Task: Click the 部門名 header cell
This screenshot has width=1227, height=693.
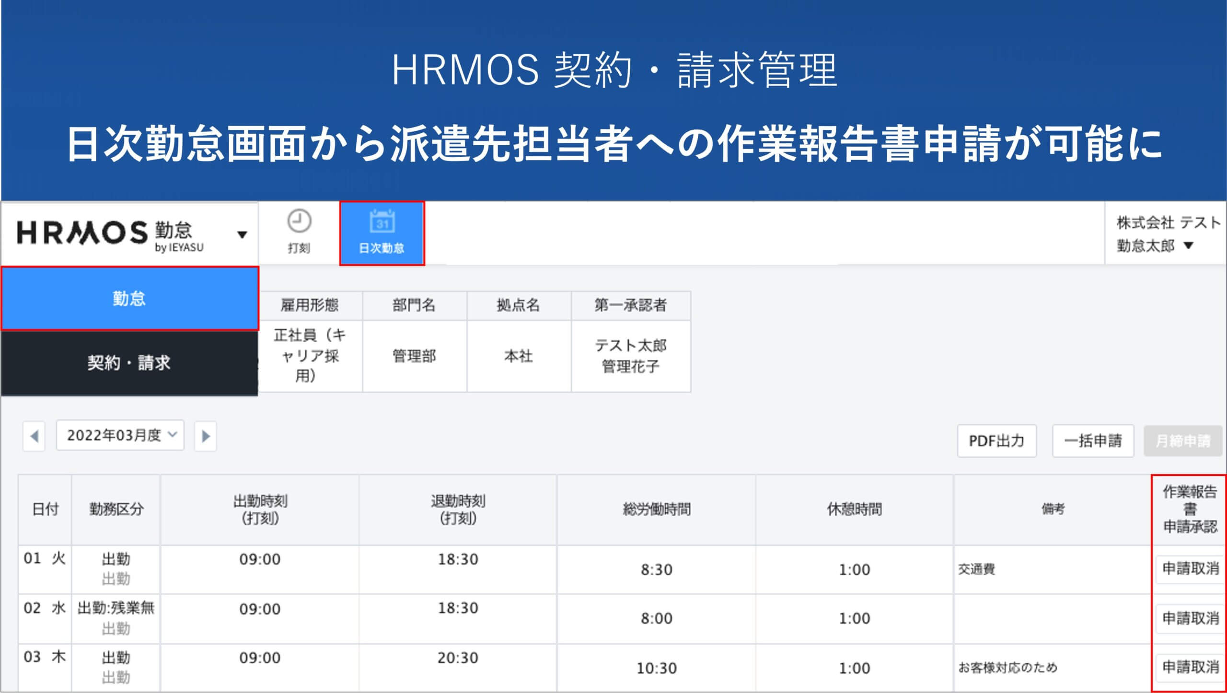Action: (x=415, y=305)
